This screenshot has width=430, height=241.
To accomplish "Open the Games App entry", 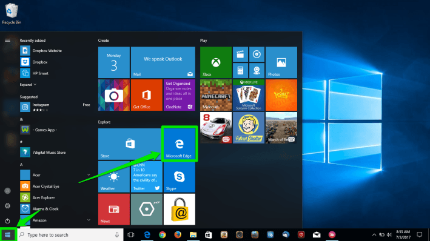I will pyautogui.click(x=55, y=130).
